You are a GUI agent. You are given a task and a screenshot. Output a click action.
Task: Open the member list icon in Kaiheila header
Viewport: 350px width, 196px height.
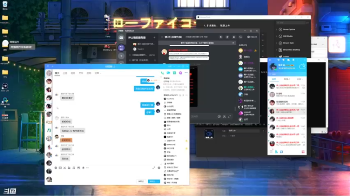pyautogui.click(x=234, y=37)
